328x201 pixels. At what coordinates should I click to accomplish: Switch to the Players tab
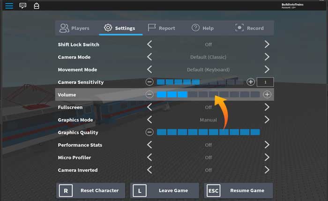point(75,28)
